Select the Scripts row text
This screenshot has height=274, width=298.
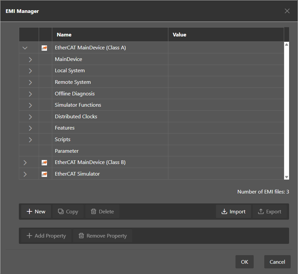click(x=63, y=139)
